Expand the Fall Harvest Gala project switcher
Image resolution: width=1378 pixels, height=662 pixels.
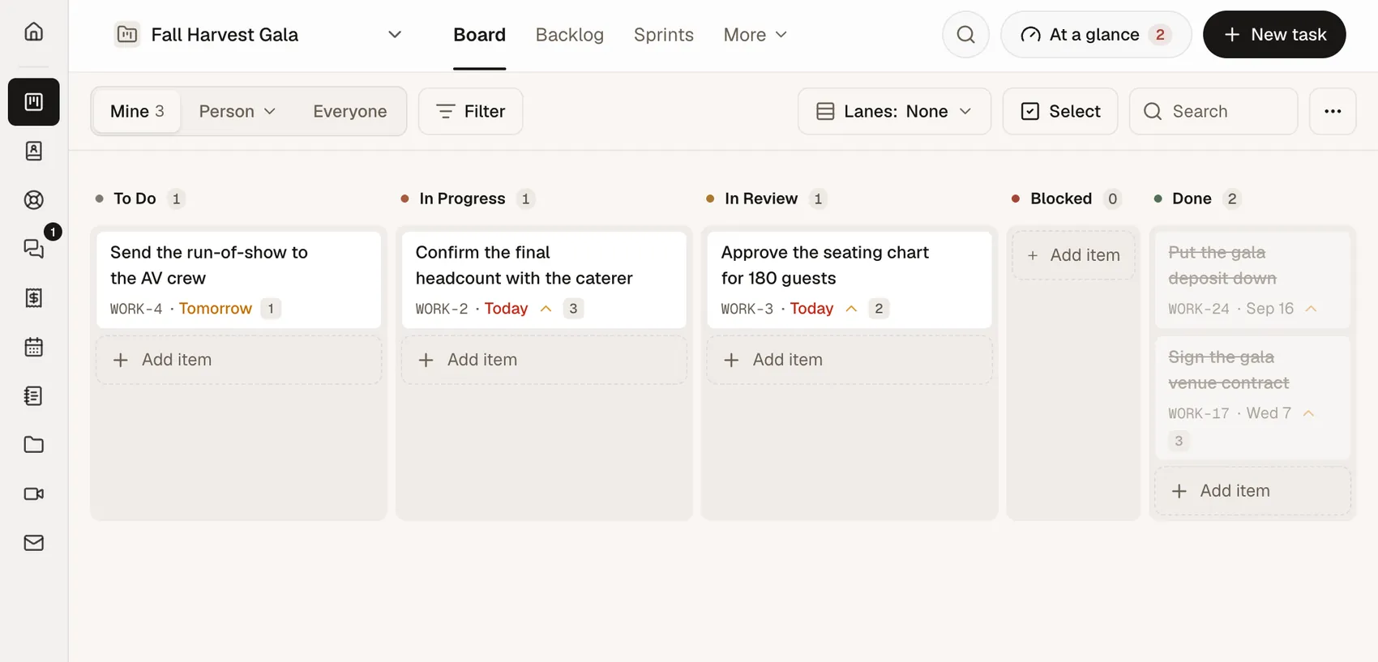click(259, 34)
